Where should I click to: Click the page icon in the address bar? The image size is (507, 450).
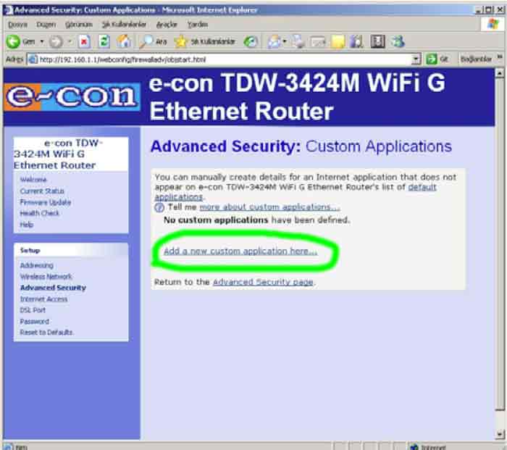point(33,59)
